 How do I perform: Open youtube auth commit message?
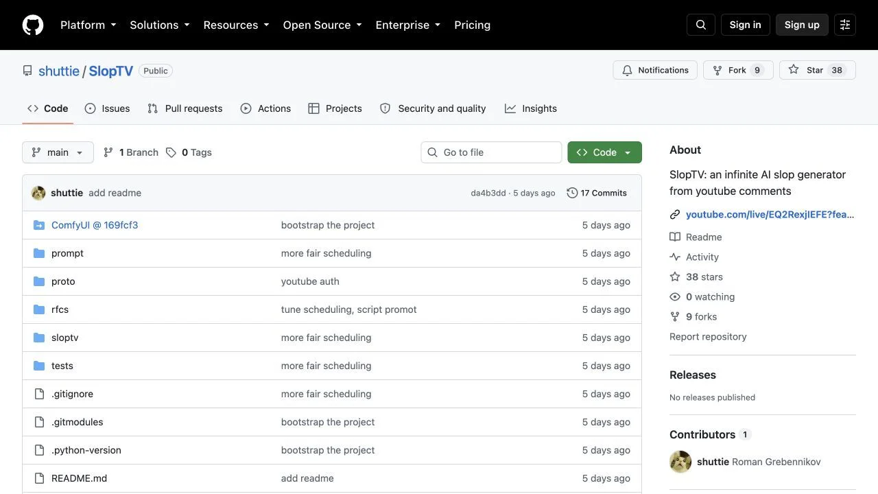(x=310, y=281)
